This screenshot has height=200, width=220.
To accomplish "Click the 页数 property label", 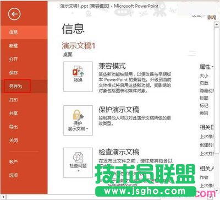I will coord(204,83).
